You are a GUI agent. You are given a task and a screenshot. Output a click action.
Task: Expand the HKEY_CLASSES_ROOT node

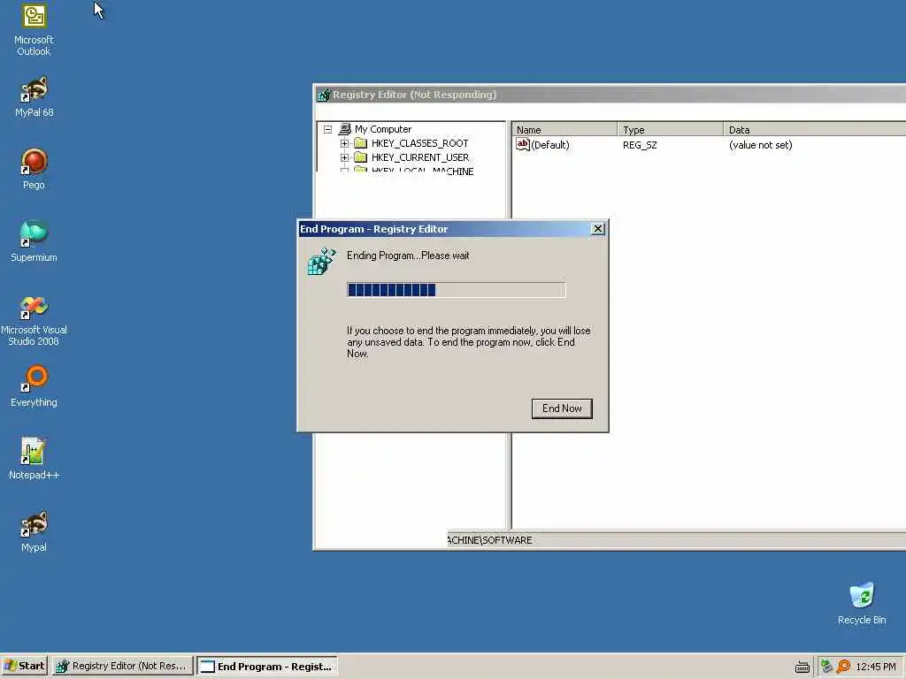(344, 143)
